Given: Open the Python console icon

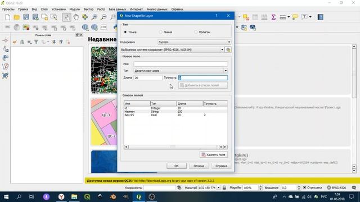Looking at the screenshot, I should [116, 27].
